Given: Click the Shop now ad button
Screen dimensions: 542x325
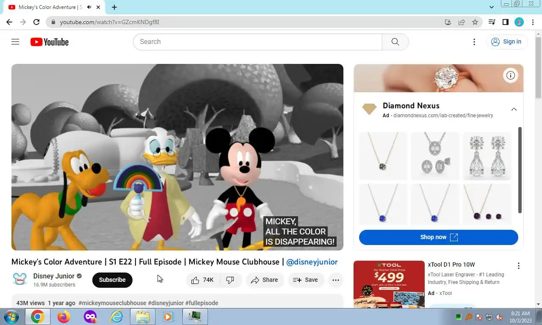Looking at the screenshot, I should (x=439, y=237).
